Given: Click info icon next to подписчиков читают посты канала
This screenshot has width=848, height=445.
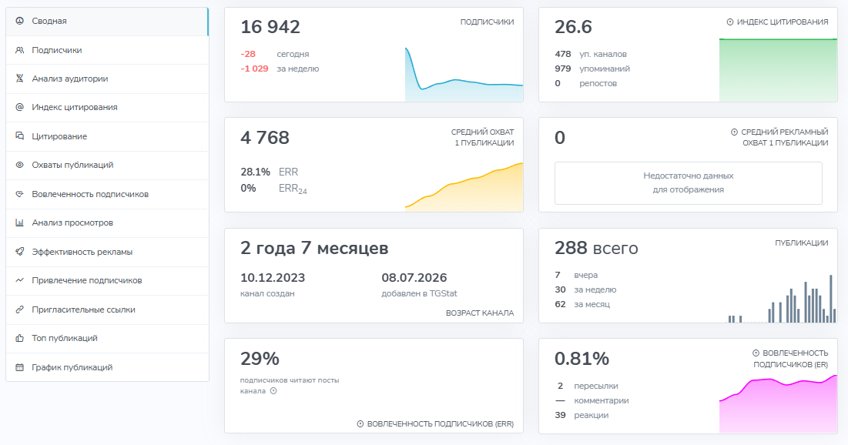Looking at the screenshot, I should [x=273, y=391].
